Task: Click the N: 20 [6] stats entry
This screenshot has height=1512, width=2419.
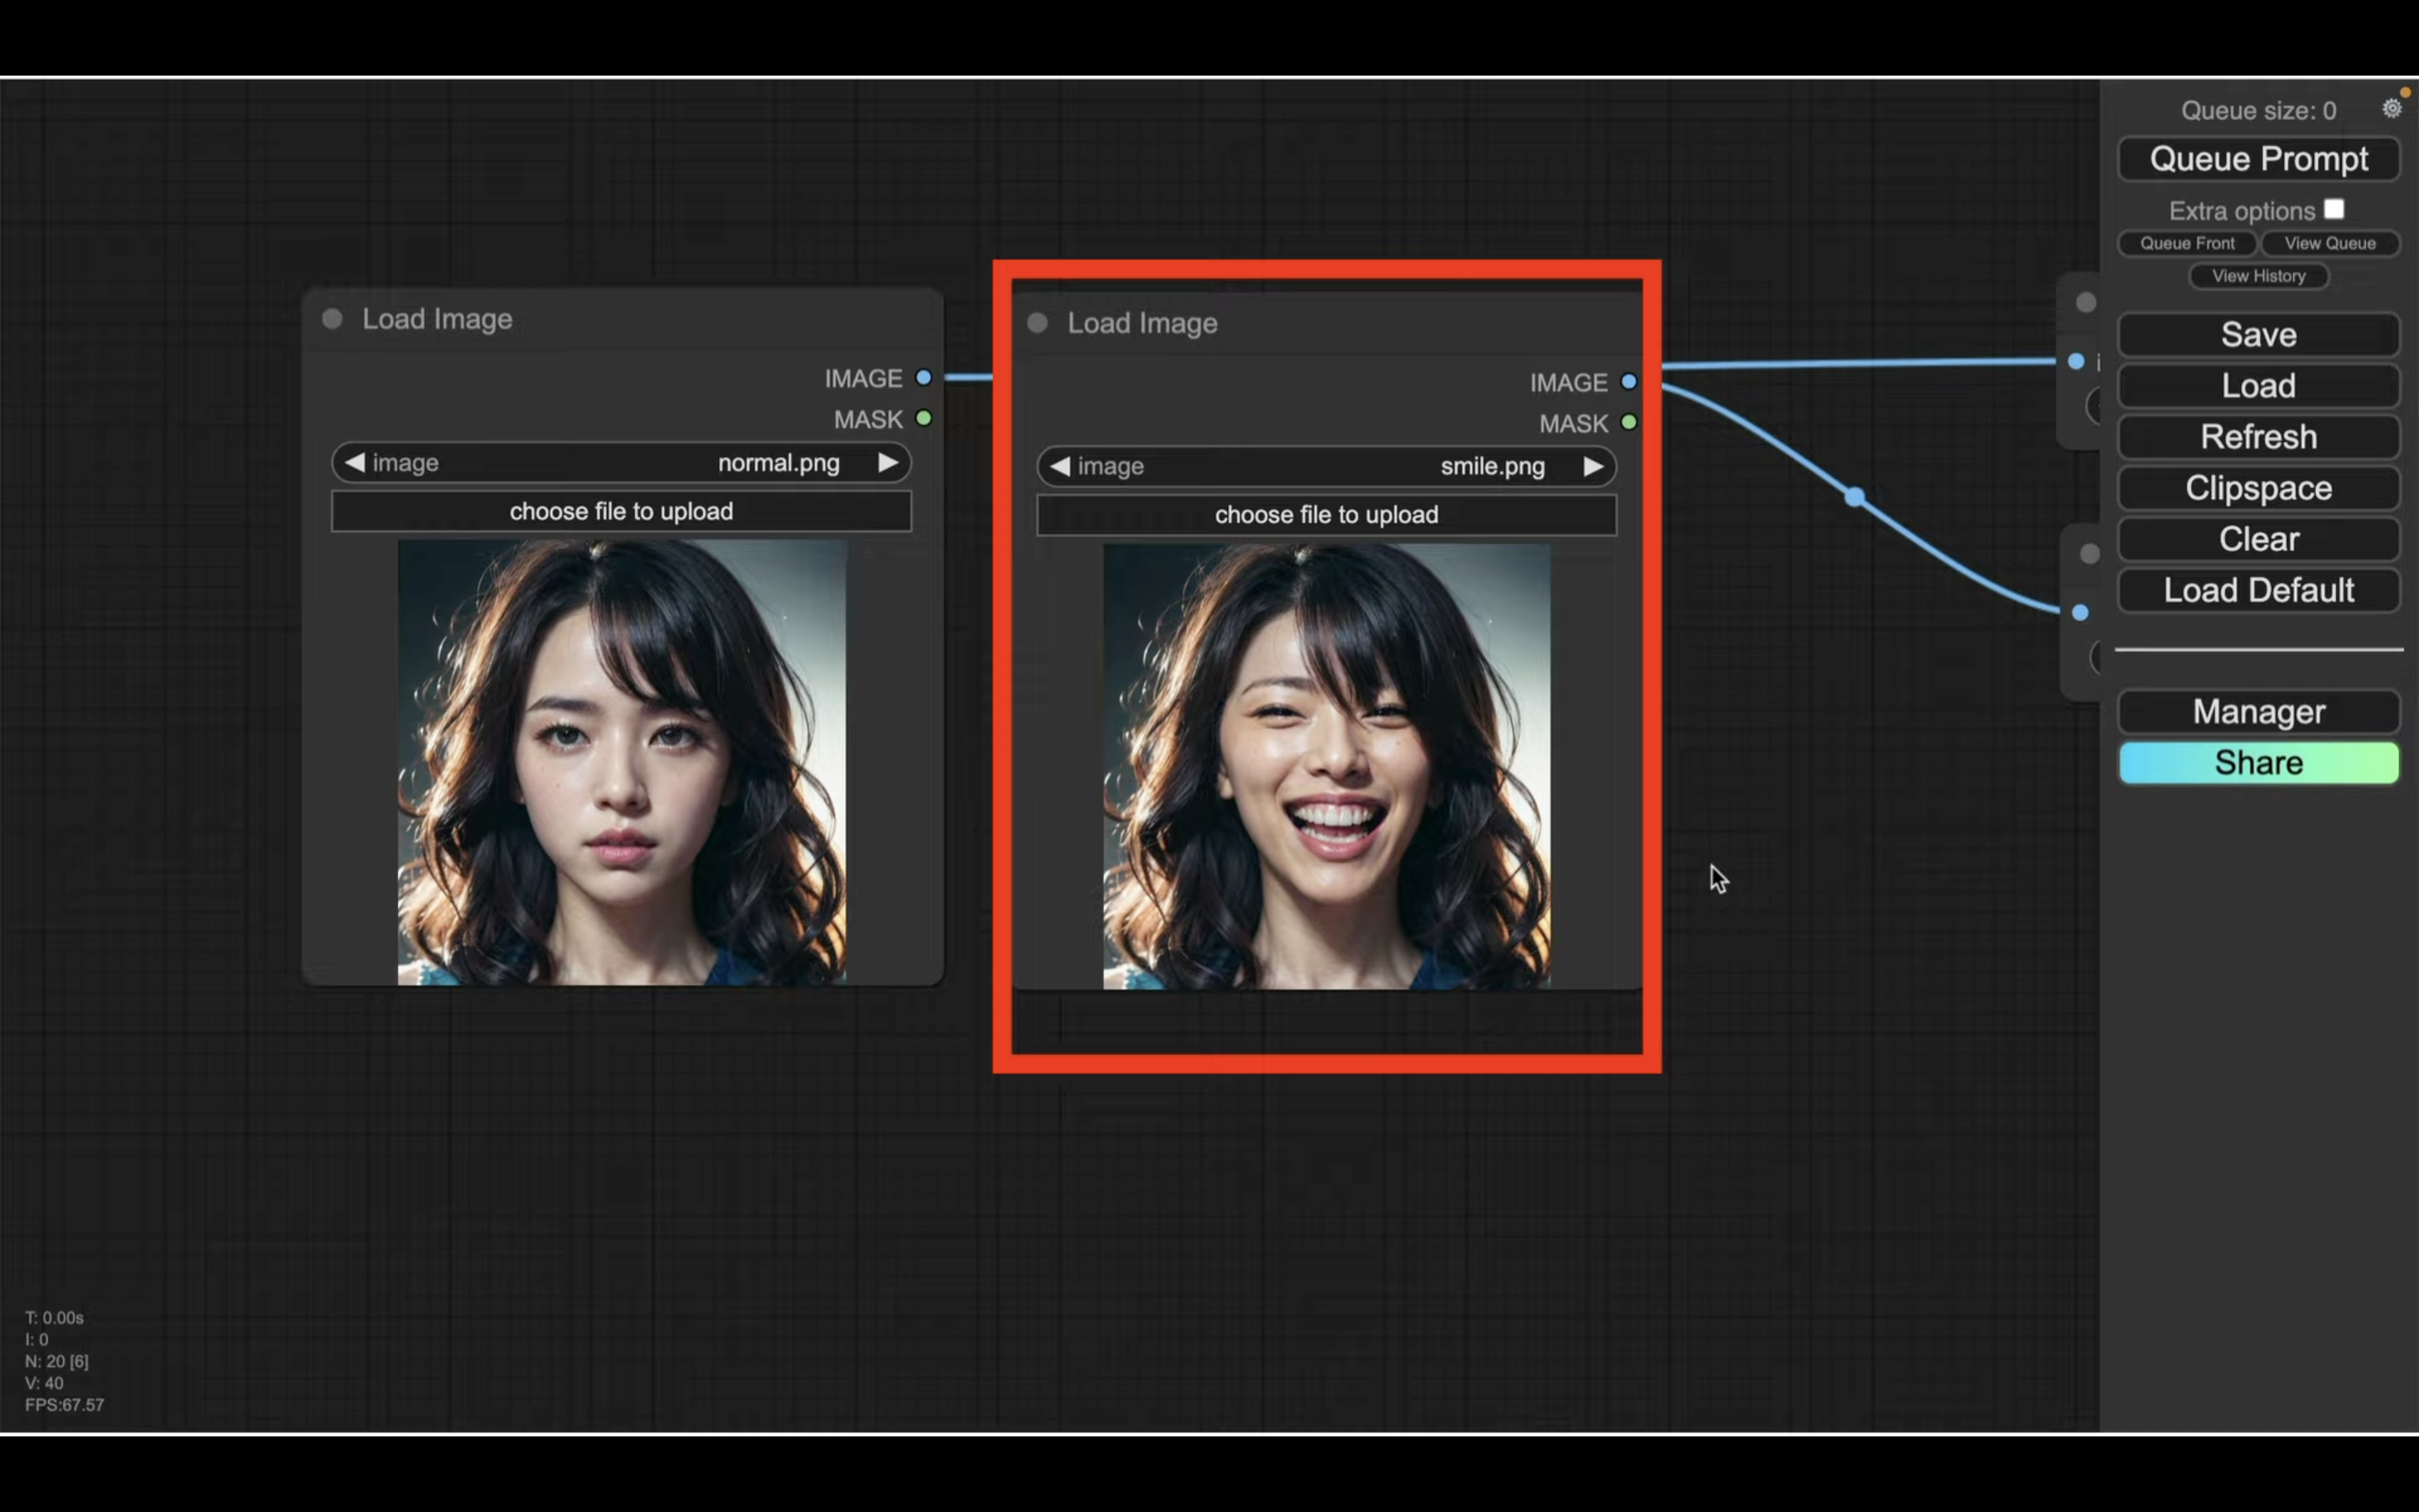Action: coord(57,1361)
